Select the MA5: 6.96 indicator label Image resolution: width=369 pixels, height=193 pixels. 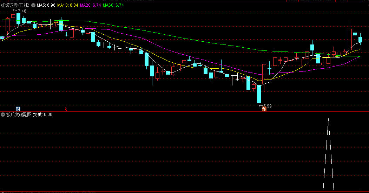[46, 5]
